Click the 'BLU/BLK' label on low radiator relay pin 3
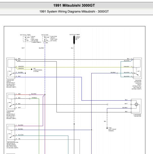The height and width of the screenshot is (154, 153). pyautogui.click(x=21, y=129)
